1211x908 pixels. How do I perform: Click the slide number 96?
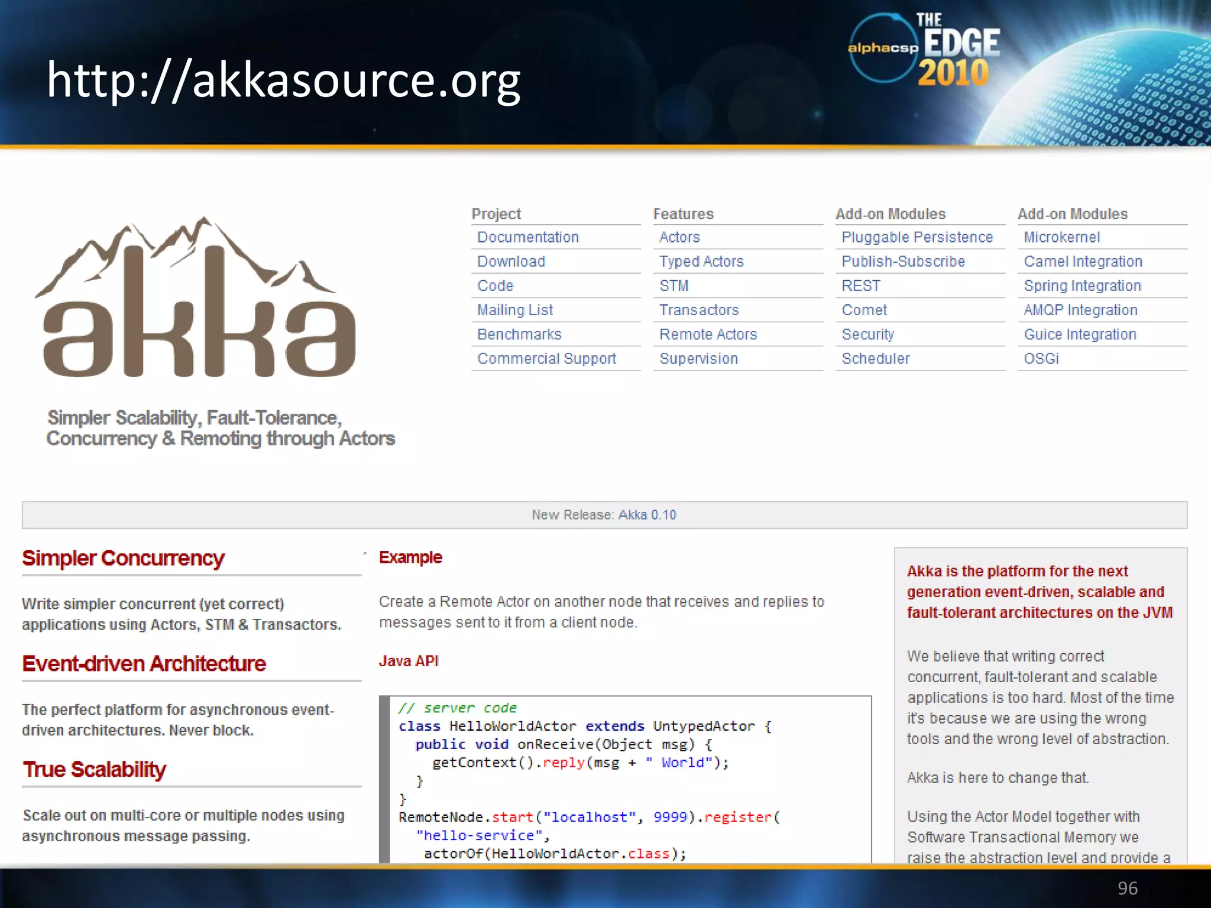(x=1127, y=888)
